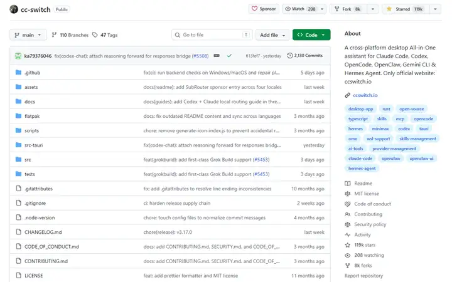The height and width of the screenshot is (282, 452).
Task: View the 110 Branches link
Action: [x=70, y=35]
